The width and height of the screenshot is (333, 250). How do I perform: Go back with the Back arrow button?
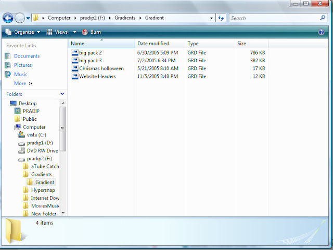pos(8,18)
